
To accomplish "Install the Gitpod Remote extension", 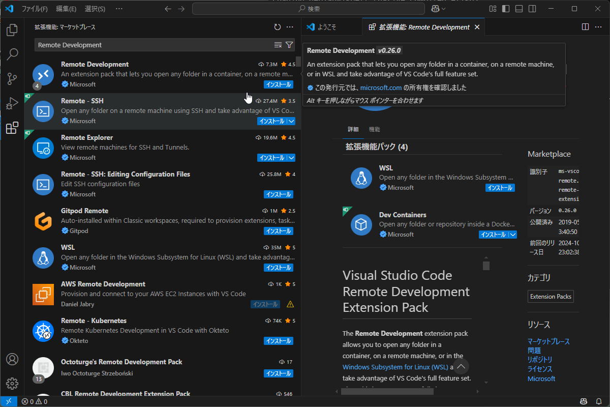I will pyautogui.click(x=279, y=231).
